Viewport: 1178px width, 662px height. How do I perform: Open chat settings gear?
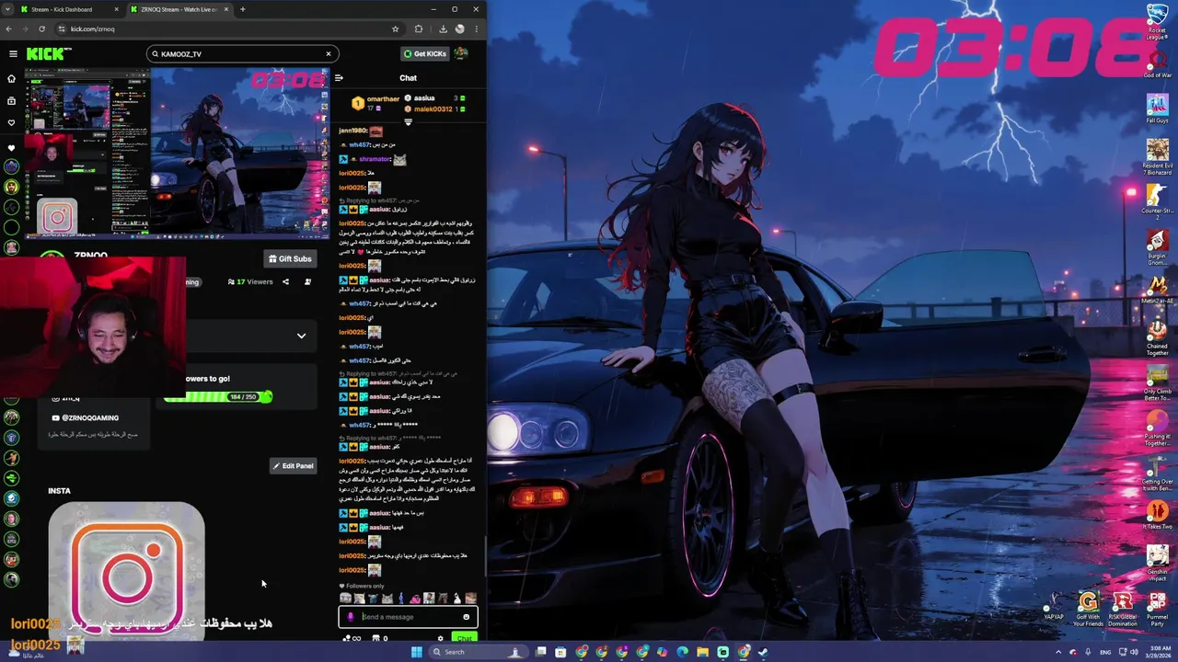440,638
